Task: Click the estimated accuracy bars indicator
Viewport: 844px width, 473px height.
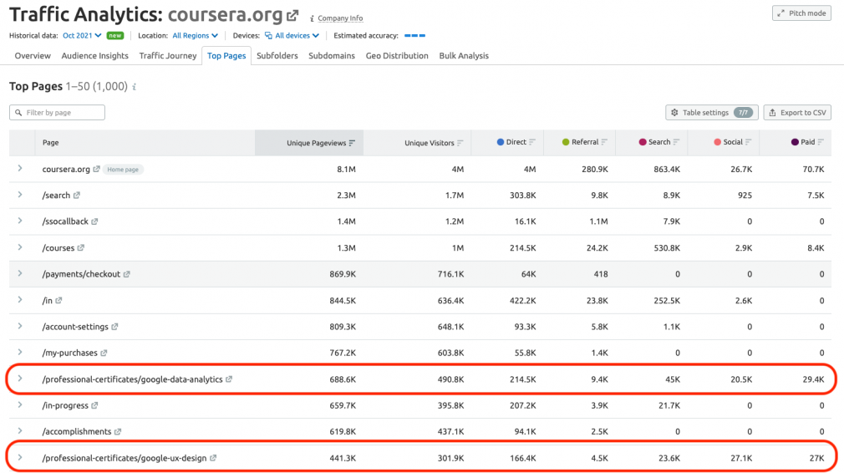Action: click(415, 35)
